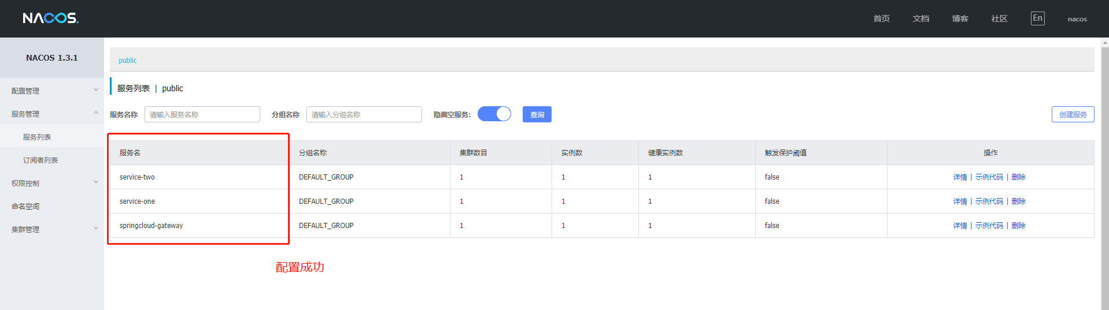The image size is (1109, 310).
Task: Open 示例代码 for springcloud-gateway
Action: (989, 226)
